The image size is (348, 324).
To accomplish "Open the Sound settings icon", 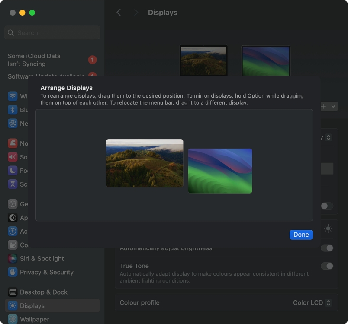I will pos(13,157).
